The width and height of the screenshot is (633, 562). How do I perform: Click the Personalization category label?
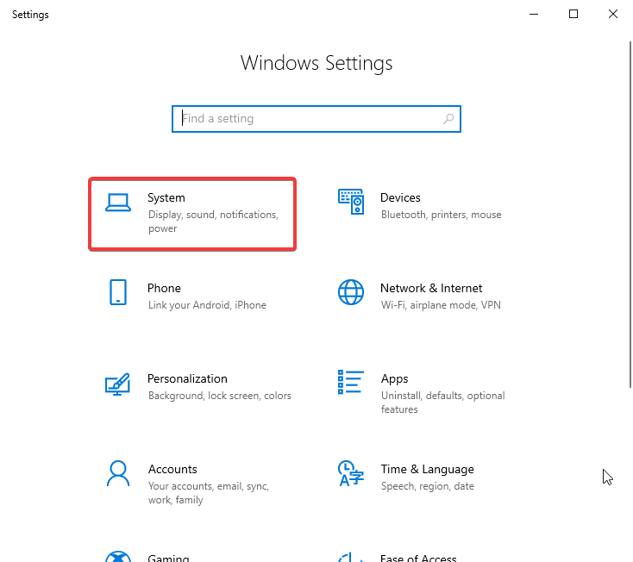click(187, 378)
